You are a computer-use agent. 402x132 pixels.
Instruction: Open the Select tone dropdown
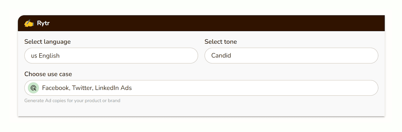[x=291, y=56]
